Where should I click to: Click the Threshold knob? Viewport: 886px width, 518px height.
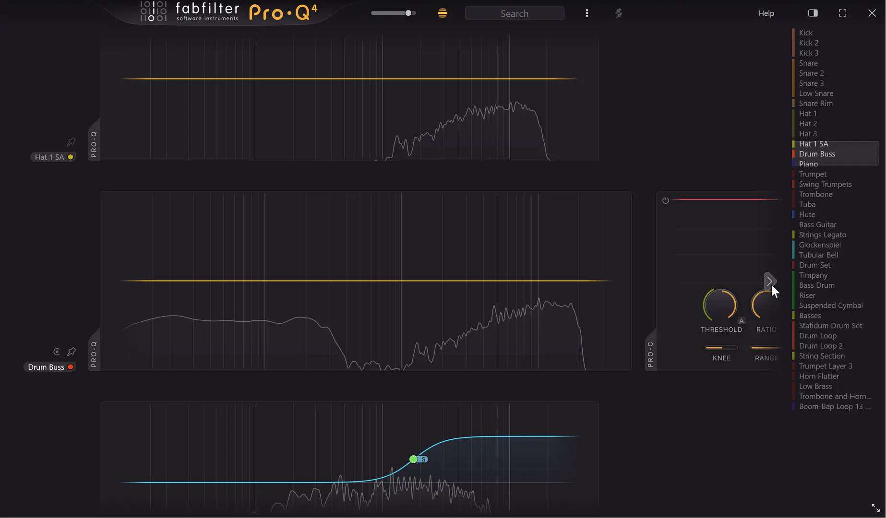pyautogui.click(x=720, y=306)
